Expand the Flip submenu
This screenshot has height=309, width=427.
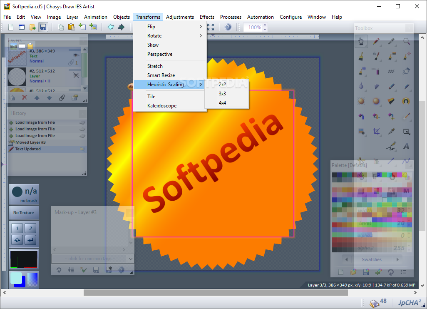170,26
